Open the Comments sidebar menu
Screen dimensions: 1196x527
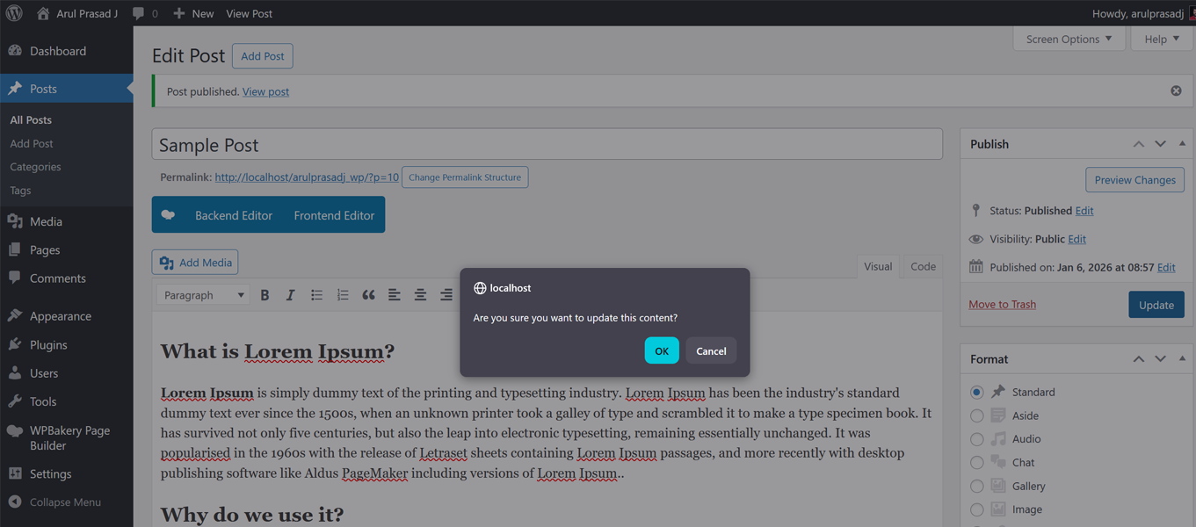click(67, 278)
